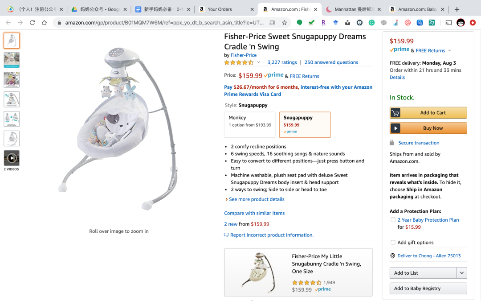Open the 250 answered questions link
Viewport: 481px width, 301px height.
[331, 62]
